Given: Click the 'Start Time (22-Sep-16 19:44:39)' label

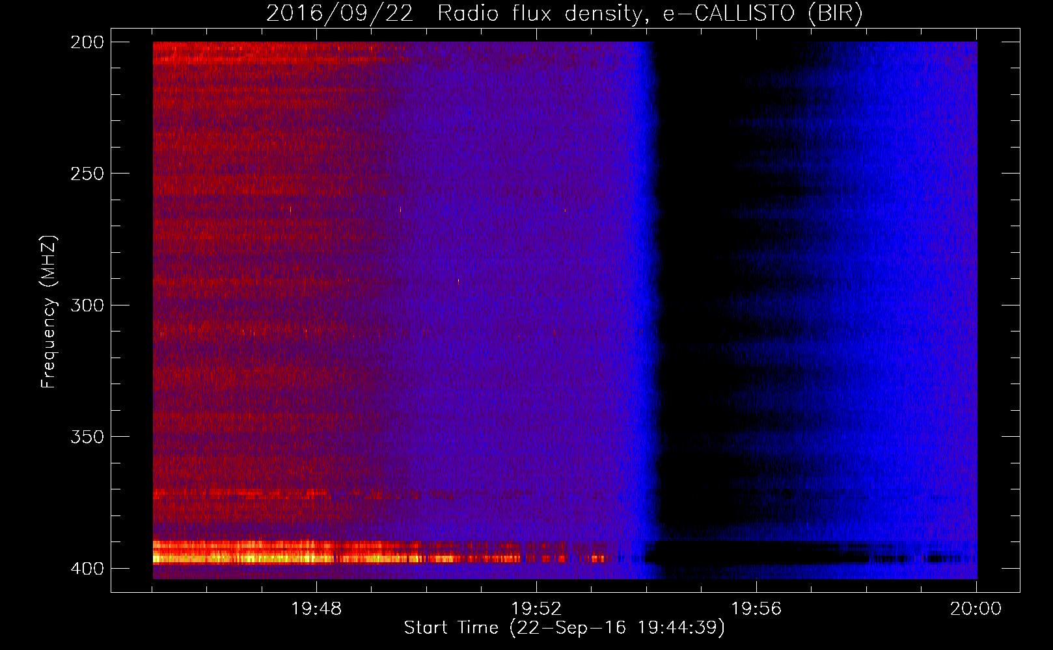Looking at the screenshot, I should coord(564,628).
